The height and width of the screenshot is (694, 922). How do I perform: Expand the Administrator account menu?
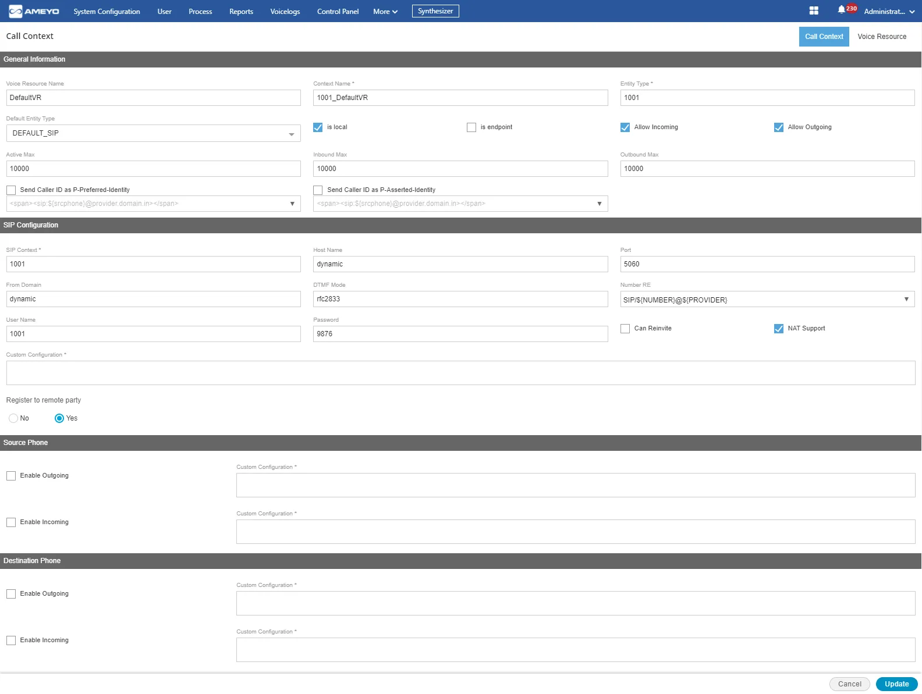(x=889, y=12)
